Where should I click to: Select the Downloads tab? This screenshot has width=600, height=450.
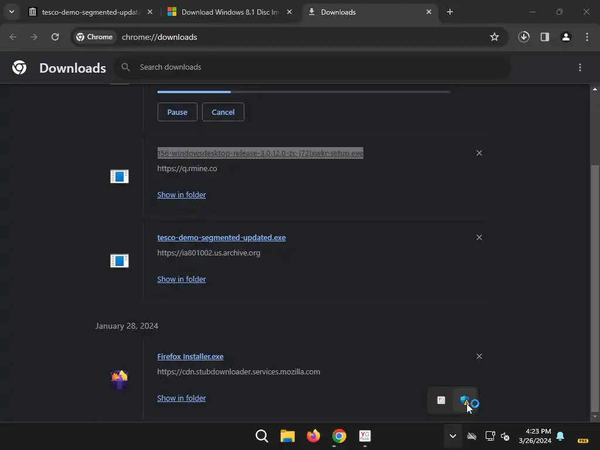(x=370, y=12)
